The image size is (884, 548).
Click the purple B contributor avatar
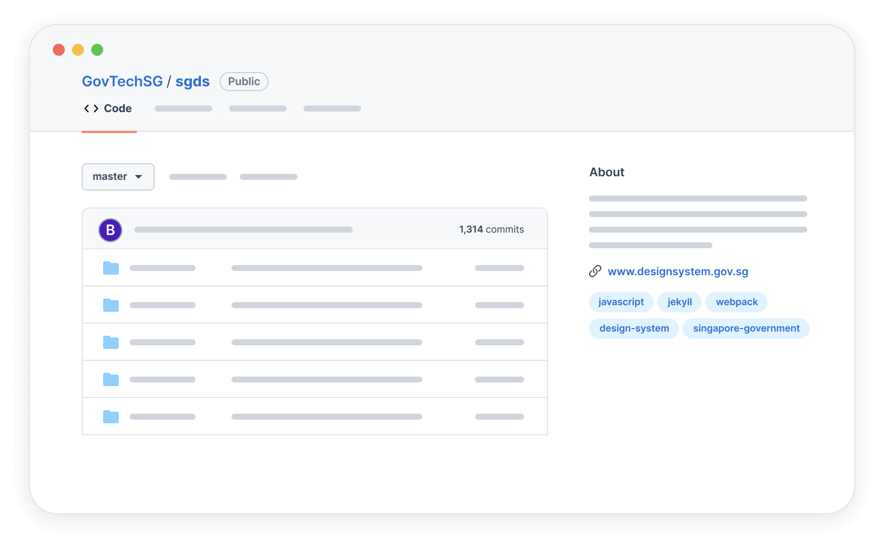coord(110,230)
